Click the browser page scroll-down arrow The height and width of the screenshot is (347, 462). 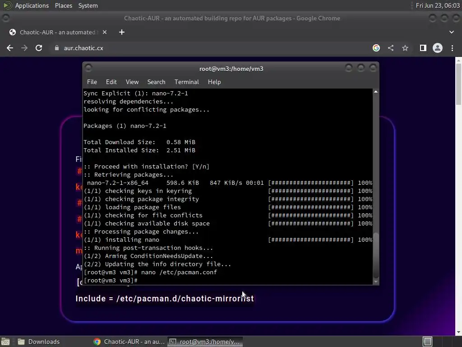pos(458,332)
